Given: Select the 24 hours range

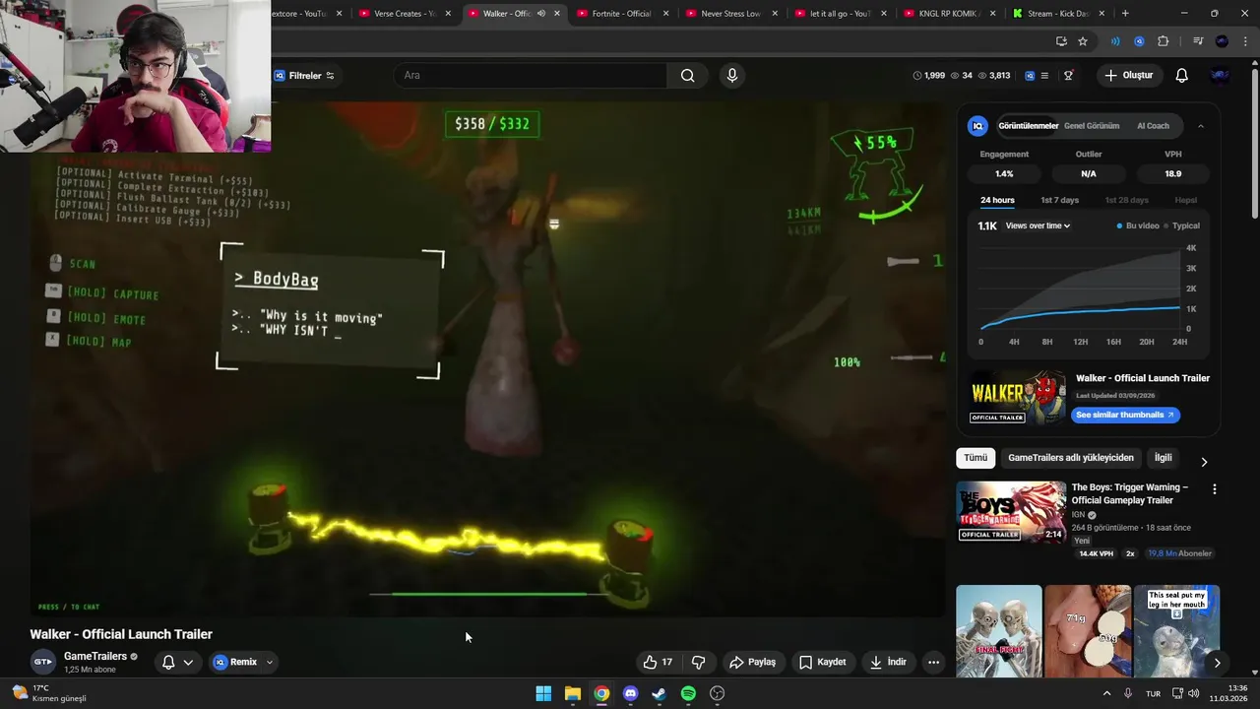Looking at the screenshot, I should (x=997, y=200).
